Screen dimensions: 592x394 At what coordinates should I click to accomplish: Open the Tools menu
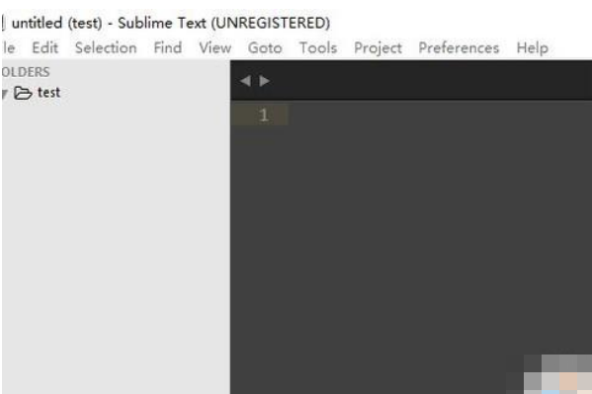[318, 48]
